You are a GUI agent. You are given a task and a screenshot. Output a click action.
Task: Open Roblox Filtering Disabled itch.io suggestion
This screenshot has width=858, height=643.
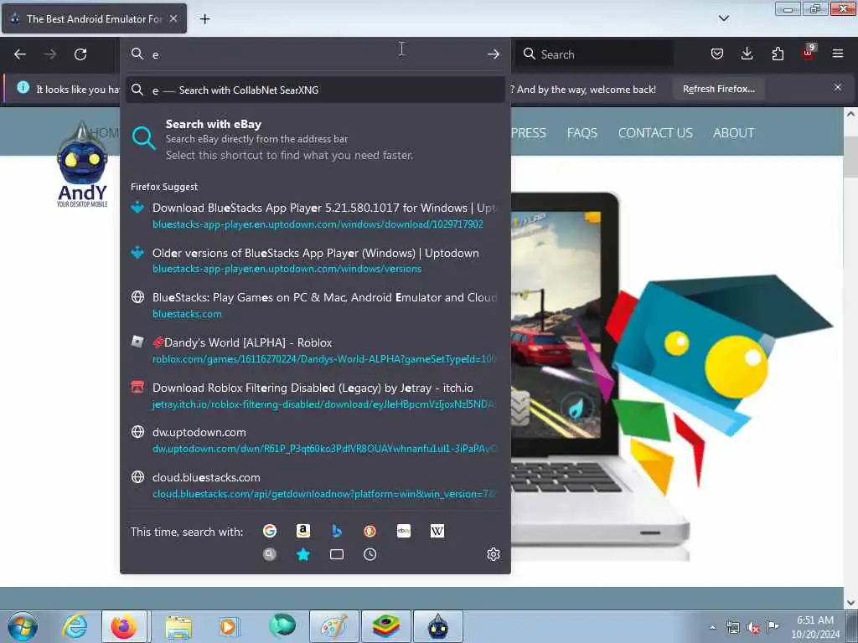pos(315,395)
